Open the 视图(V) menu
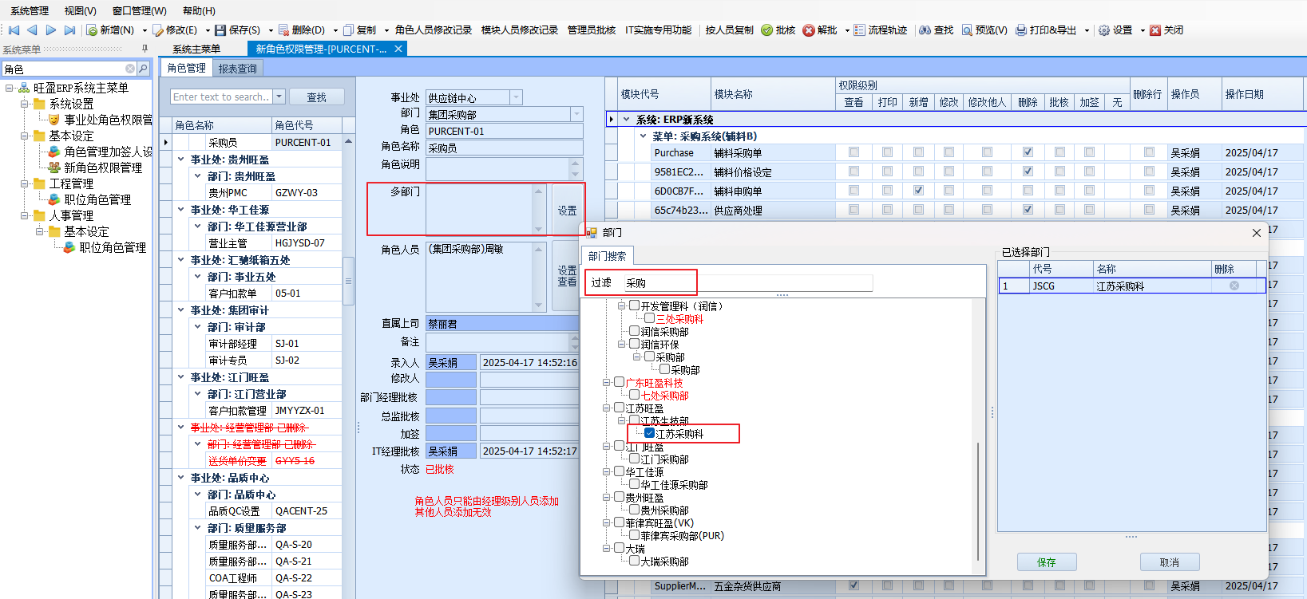 (80, 10)
